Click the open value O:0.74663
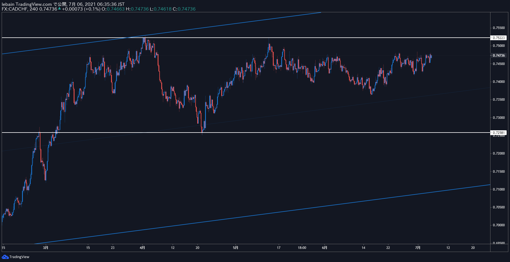The image size is (510, 262). coord(113,9)
